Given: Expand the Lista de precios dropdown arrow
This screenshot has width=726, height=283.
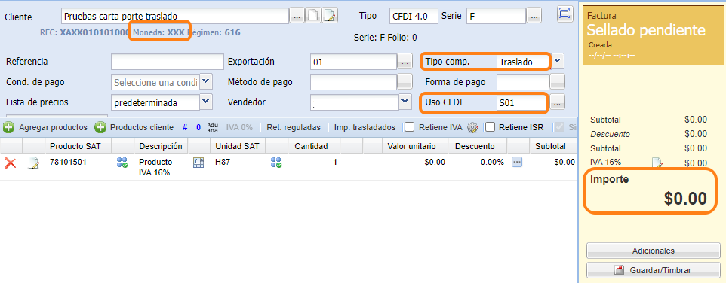Looking at the screenshot, I should [x=206, y=102].
